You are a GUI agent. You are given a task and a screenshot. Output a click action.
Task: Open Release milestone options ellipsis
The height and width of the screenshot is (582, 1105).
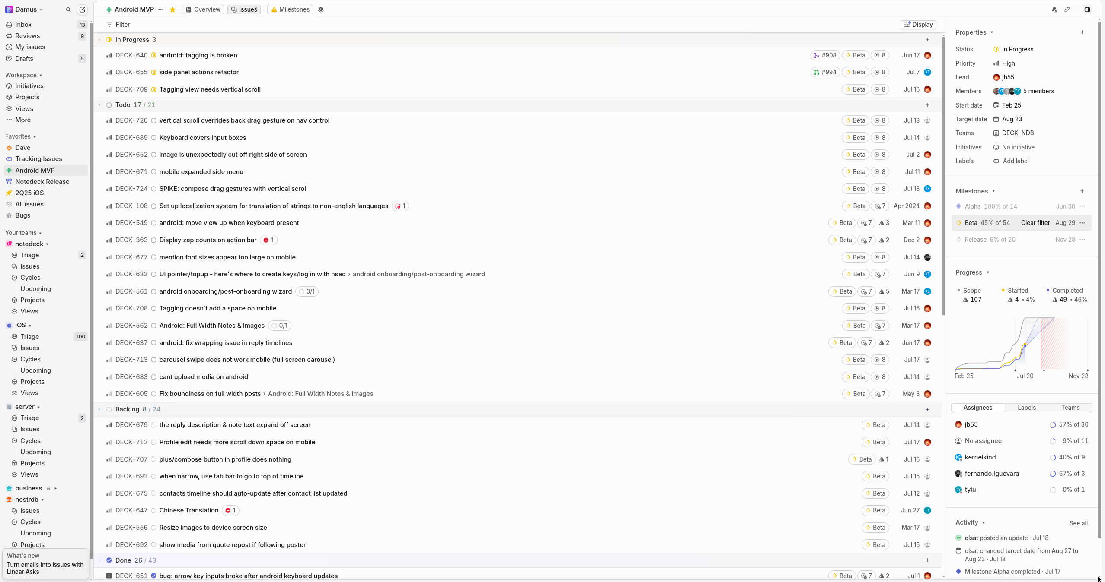coord(1082,240)
